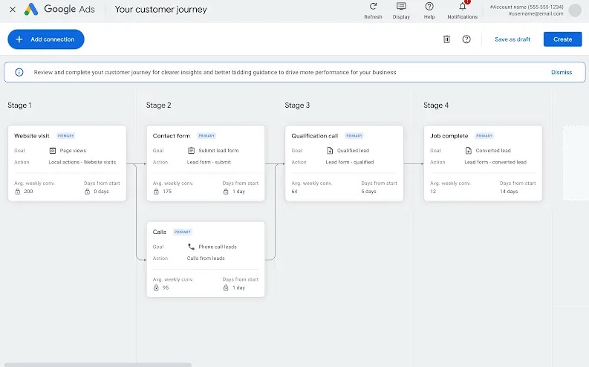Screen dimensions: 589x367
Task: Select the Job complete card title
Action: (x=449, y=136)
